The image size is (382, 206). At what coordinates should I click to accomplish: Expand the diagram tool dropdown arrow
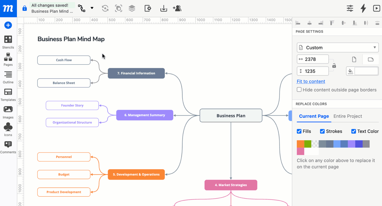pyautogui.click(x=92, y=8)
